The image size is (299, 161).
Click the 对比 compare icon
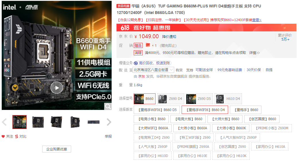tap(17, 136)
